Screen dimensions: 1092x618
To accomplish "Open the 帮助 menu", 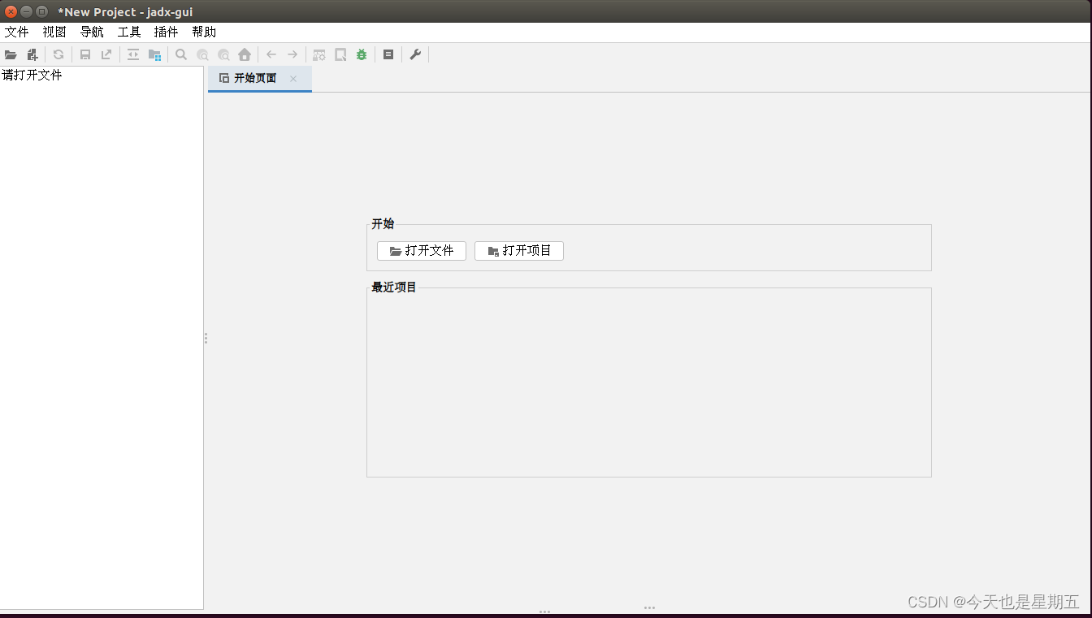I will coord(204,32).
